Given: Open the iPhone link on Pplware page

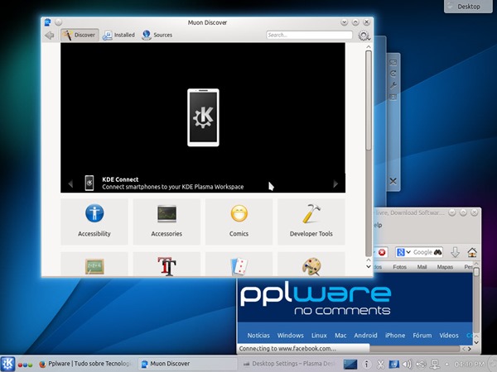Looking at the screenshot, I should pos(395,336).
